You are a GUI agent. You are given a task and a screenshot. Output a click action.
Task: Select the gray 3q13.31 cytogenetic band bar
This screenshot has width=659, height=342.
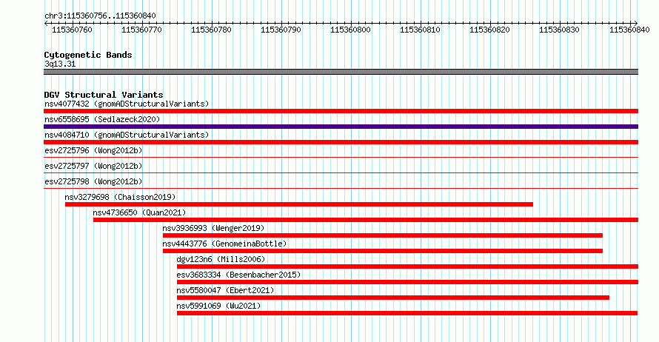[341, 72]
